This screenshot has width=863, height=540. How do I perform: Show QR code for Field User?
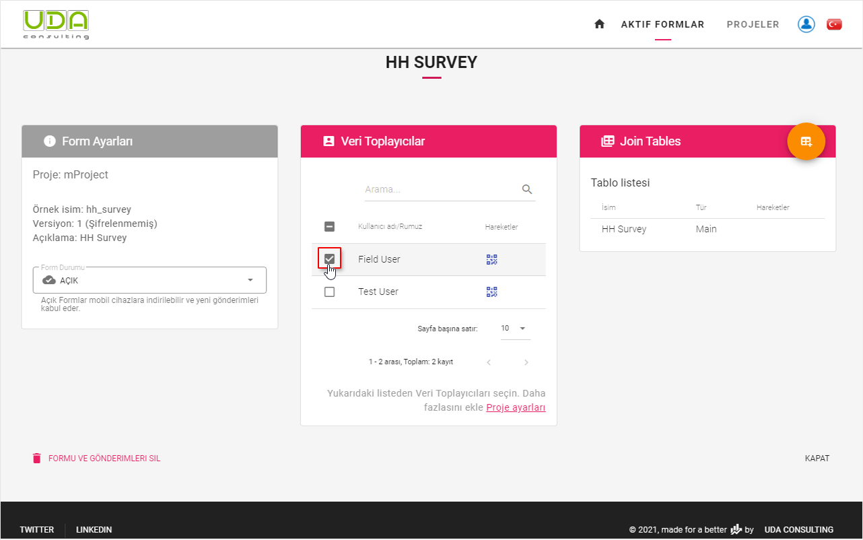(492, 259)
